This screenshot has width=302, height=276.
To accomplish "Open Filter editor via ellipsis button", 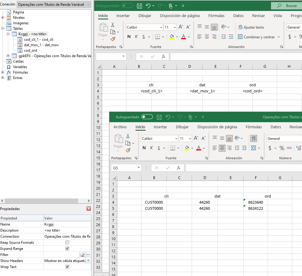I will pyautogui.click(x=88, y=255).
